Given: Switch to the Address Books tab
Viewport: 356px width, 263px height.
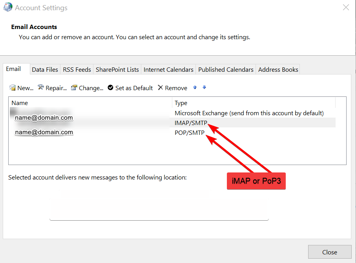Looking at the screenshot, I should point(278,70).
